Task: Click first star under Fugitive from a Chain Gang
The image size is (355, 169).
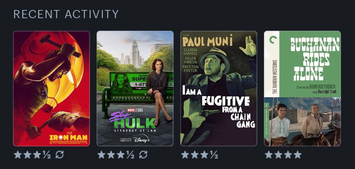Action: (x=185, y=155)
